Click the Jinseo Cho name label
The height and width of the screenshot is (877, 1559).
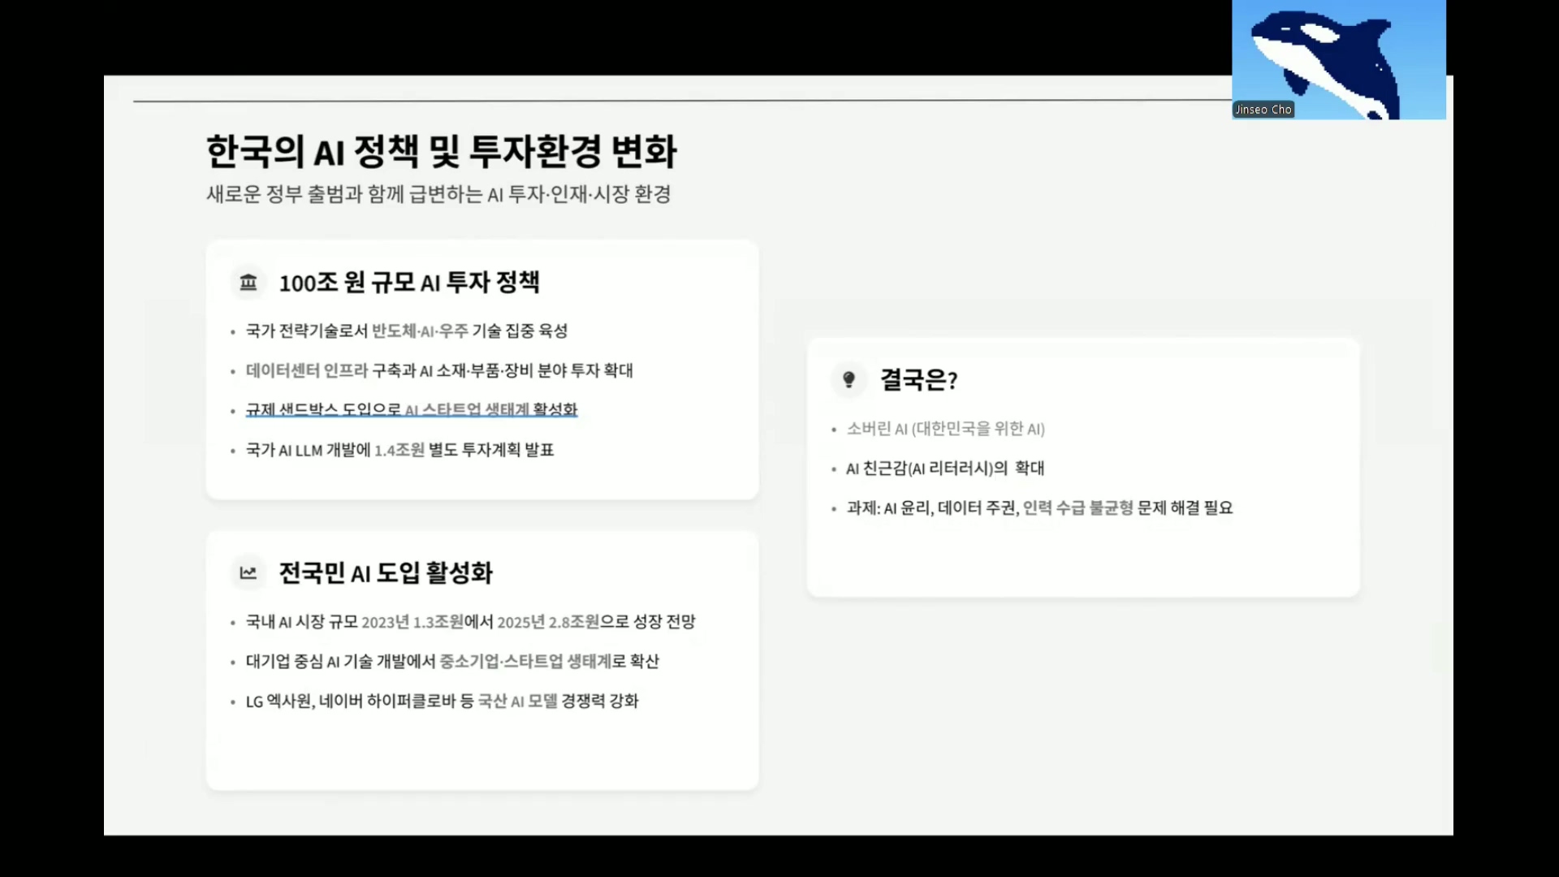[x=1263, y=110]
